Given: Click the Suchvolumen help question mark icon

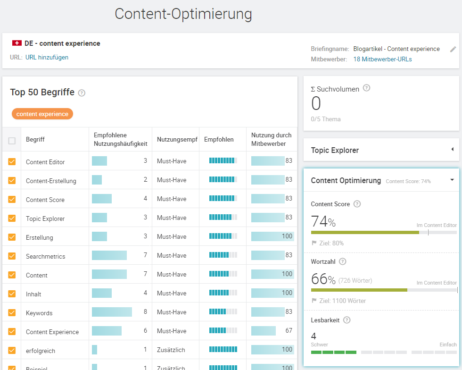Looking at the screenshot, I should click(367, 88).
